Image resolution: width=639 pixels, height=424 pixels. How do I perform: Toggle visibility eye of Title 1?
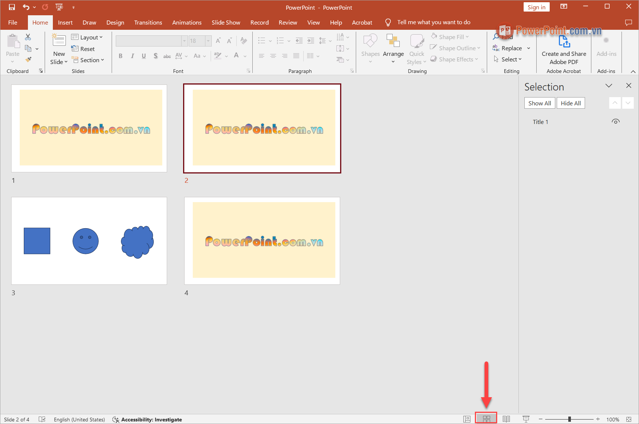pyautogui.click(x=616, y=121)
